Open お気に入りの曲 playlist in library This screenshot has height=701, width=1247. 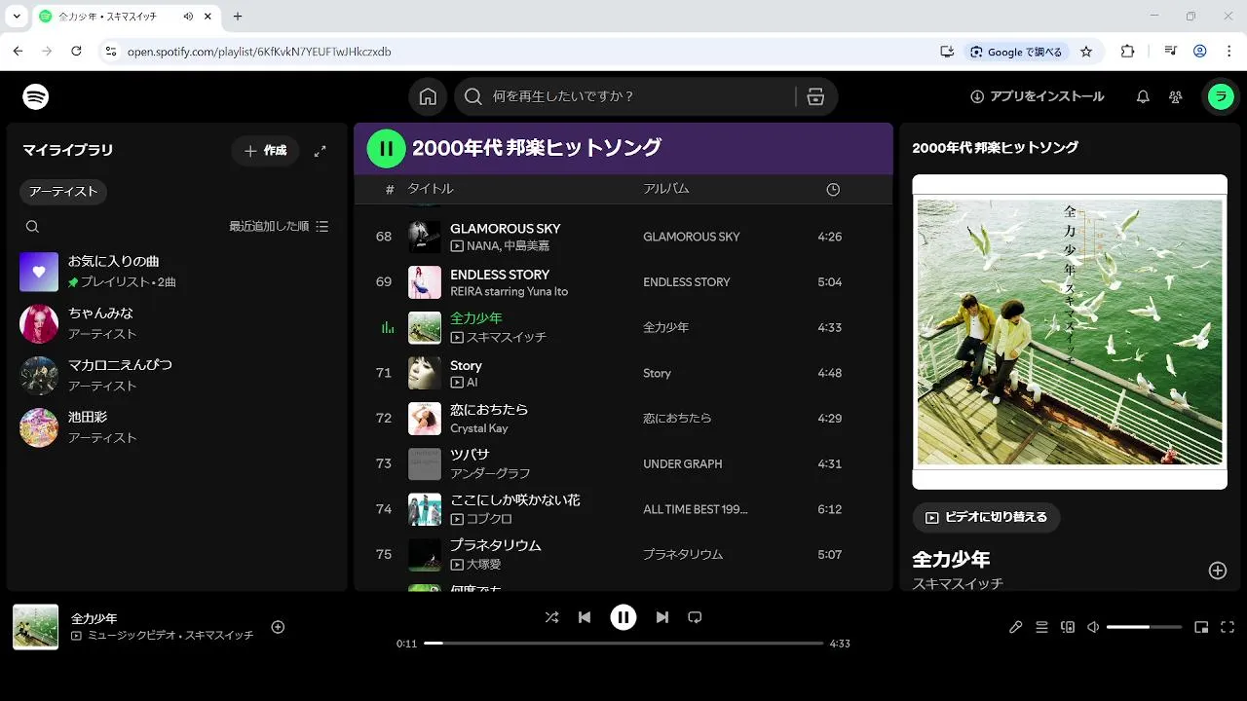point(177,272)
